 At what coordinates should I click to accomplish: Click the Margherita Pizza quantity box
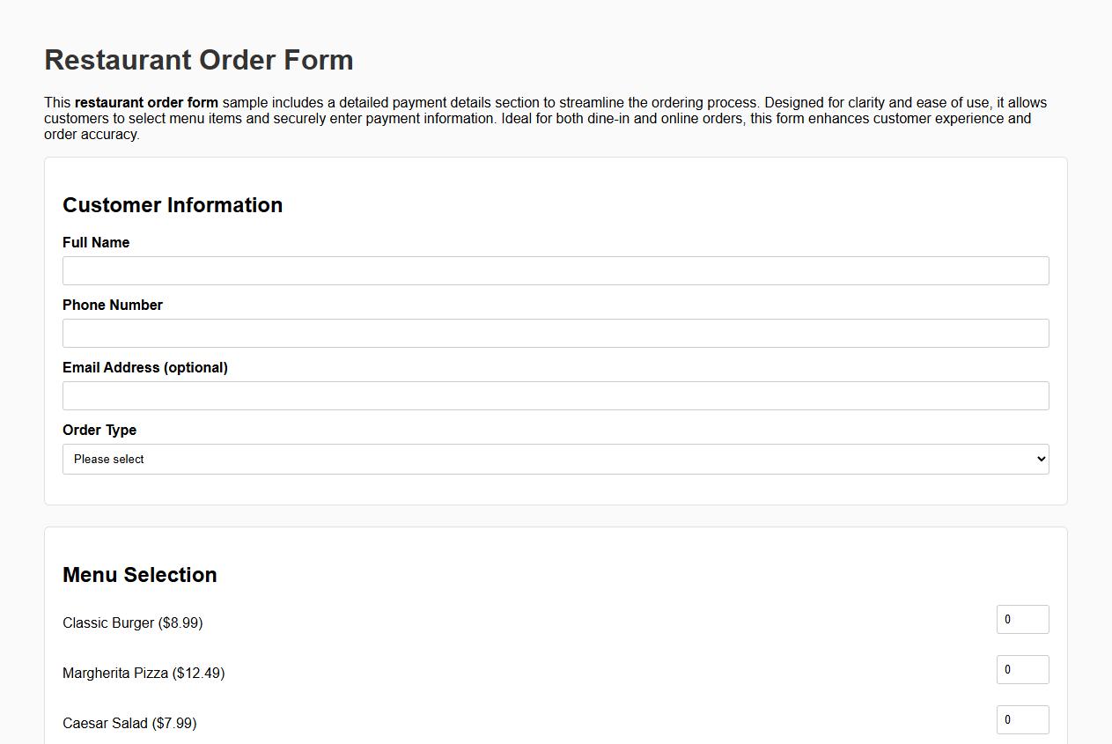1022,669
